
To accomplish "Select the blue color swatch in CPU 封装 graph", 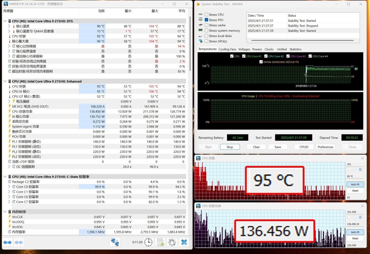I will point(360,169).
